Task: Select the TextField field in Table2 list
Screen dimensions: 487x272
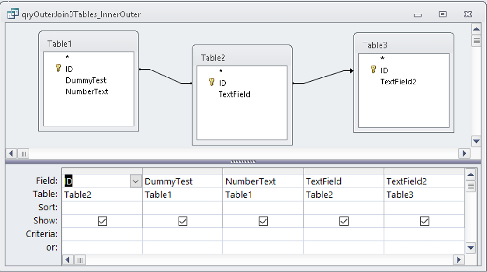Action: point(234,94)
